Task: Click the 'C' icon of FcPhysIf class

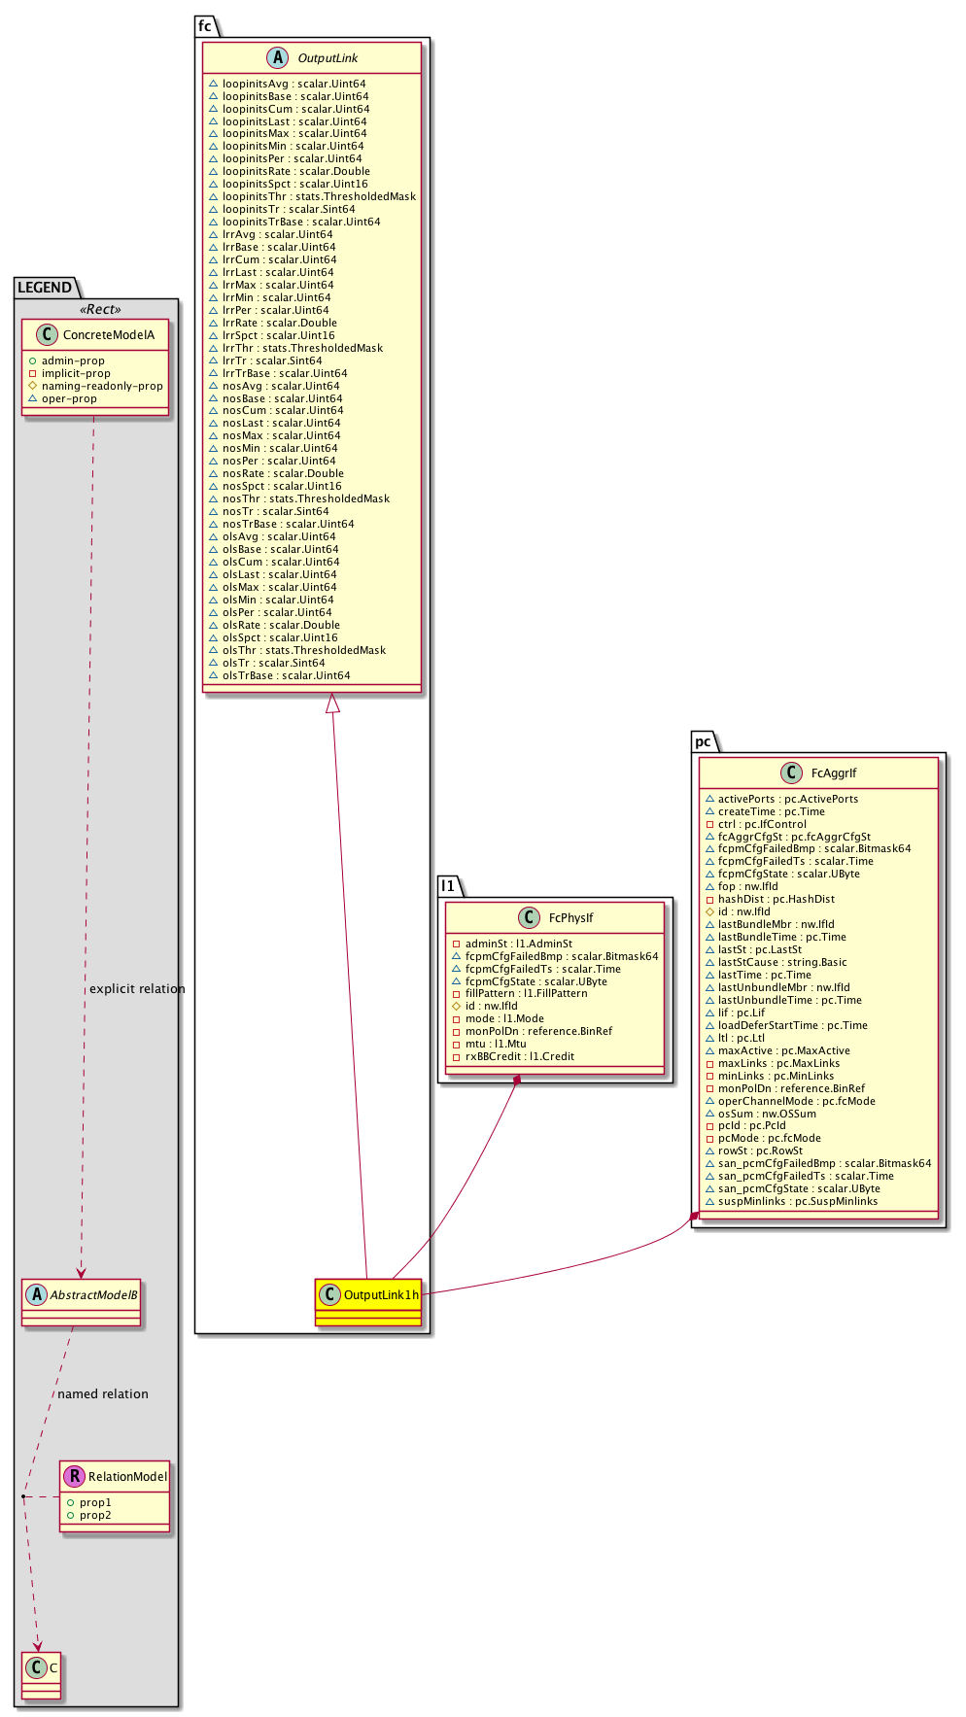Action: (530, 917)
